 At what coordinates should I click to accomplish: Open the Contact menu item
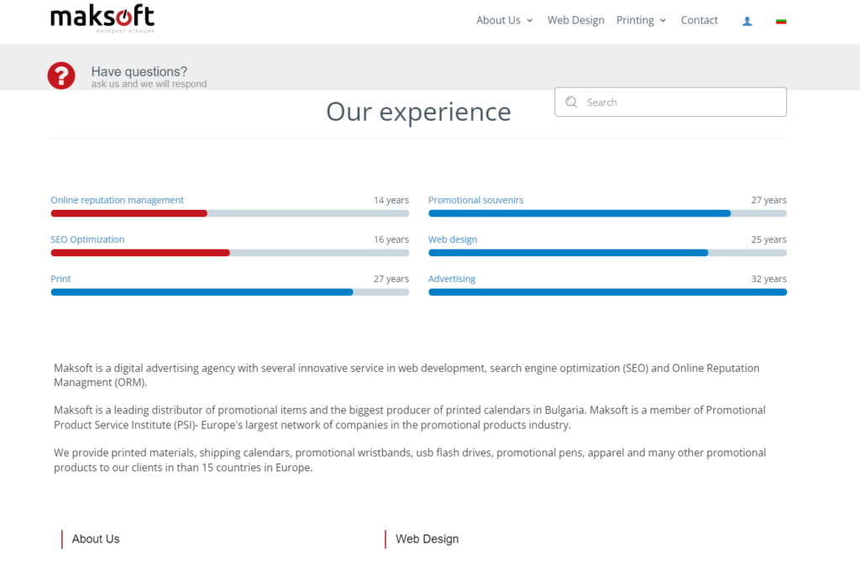[x=700, y=20]
